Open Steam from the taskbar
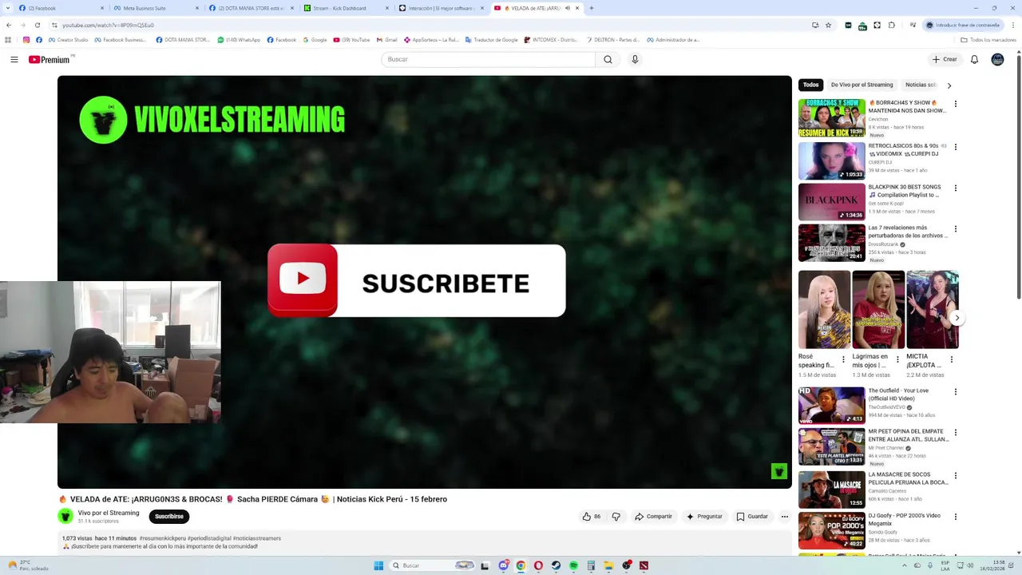This screenshot has width=1022, height=575. pos(556,565)
